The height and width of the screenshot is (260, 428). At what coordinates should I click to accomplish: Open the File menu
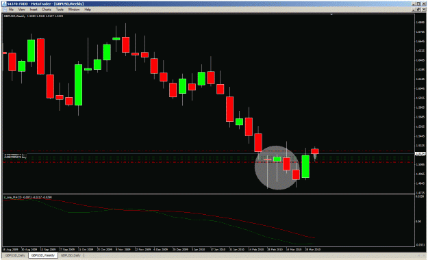pos(11,10)
